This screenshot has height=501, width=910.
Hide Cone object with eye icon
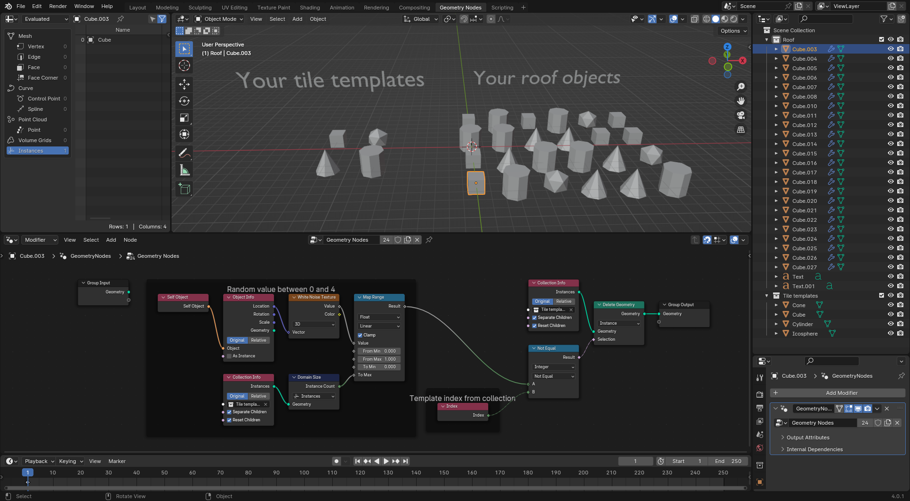pos(891,305)
